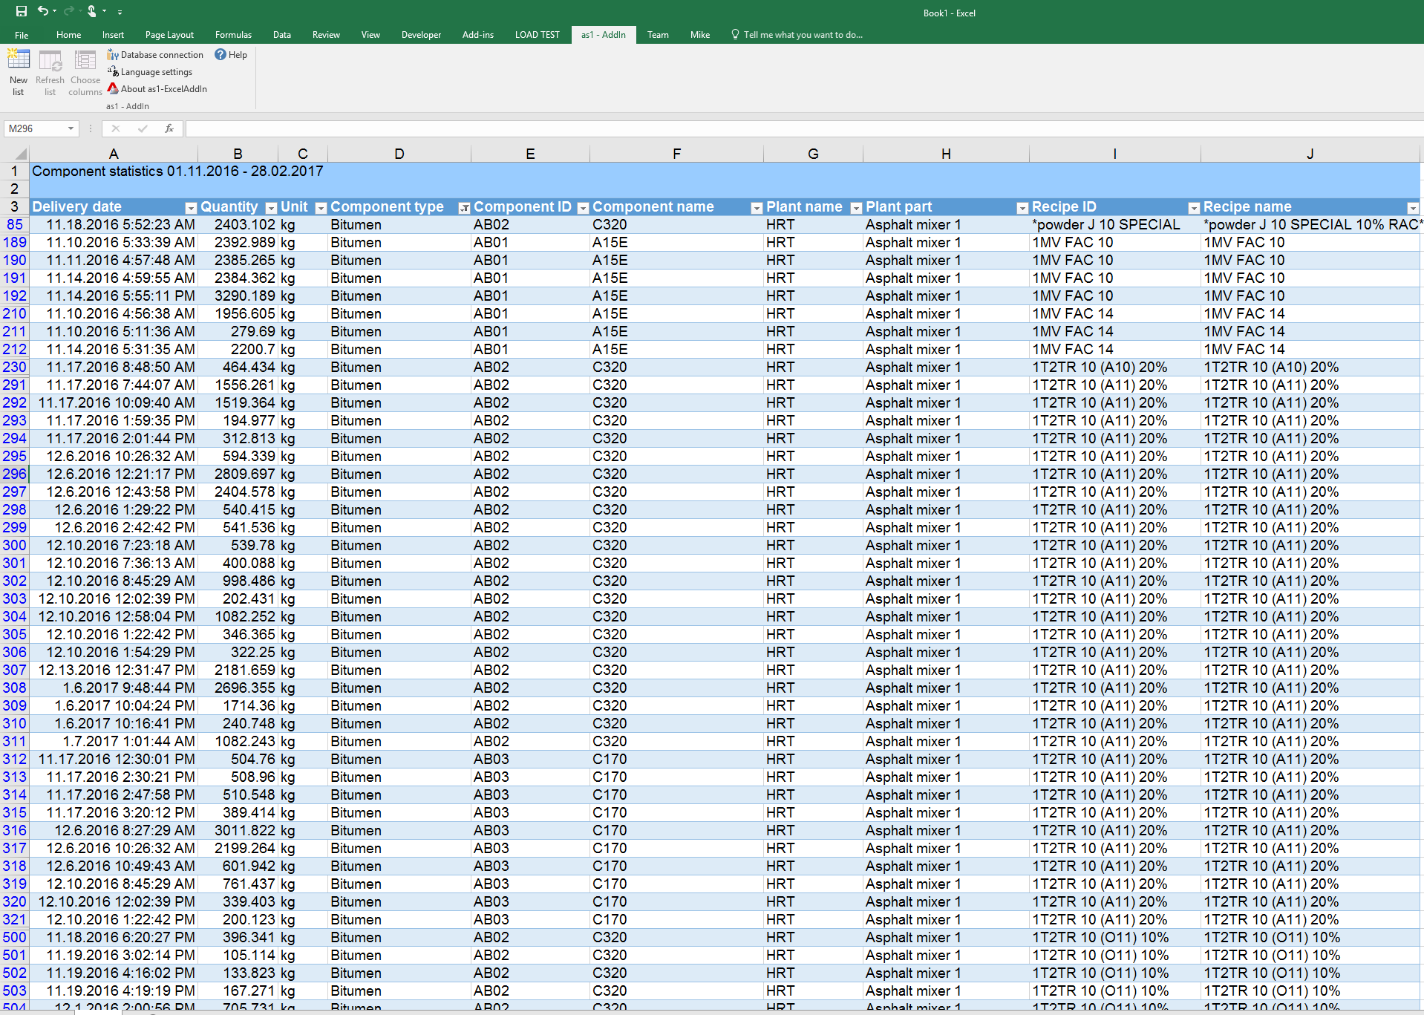The image size is (1424, 1015).
Task: Switch to the Formulas tab
Action: [x=234, y=35]
